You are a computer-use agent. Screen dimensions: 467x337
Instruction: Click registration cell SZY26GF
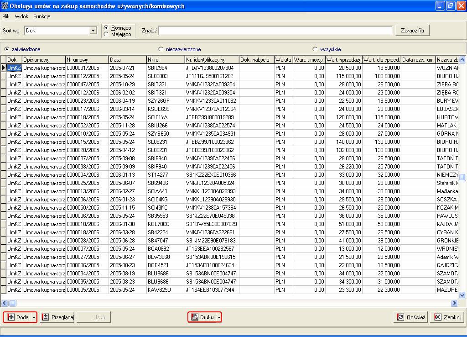(166, 101)
